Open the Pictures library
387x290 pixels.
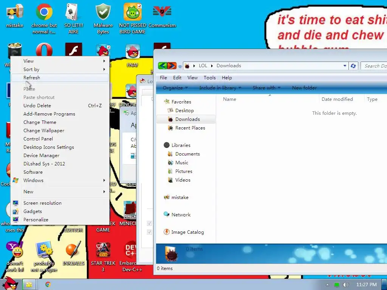pos(184,171)
